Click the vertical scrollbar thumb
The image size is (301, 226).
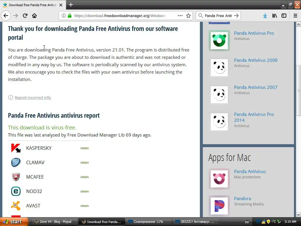299,91
